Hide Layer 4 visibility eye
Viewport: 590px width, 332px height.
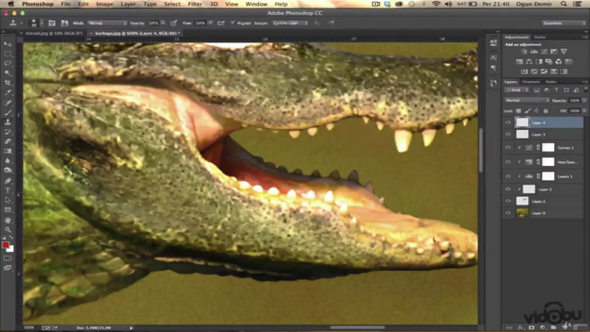[x=508, y=123]
